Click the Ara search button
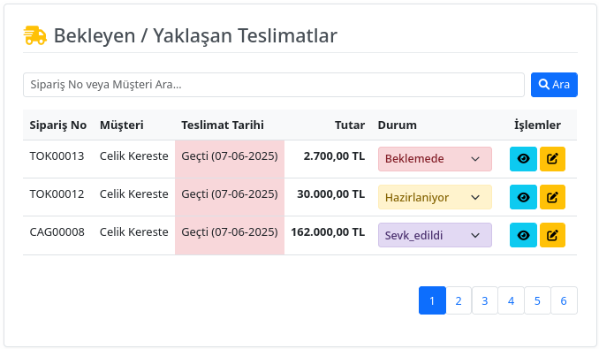Image resolution: width=599 pixels, height=349 pixels. [554, 85]
